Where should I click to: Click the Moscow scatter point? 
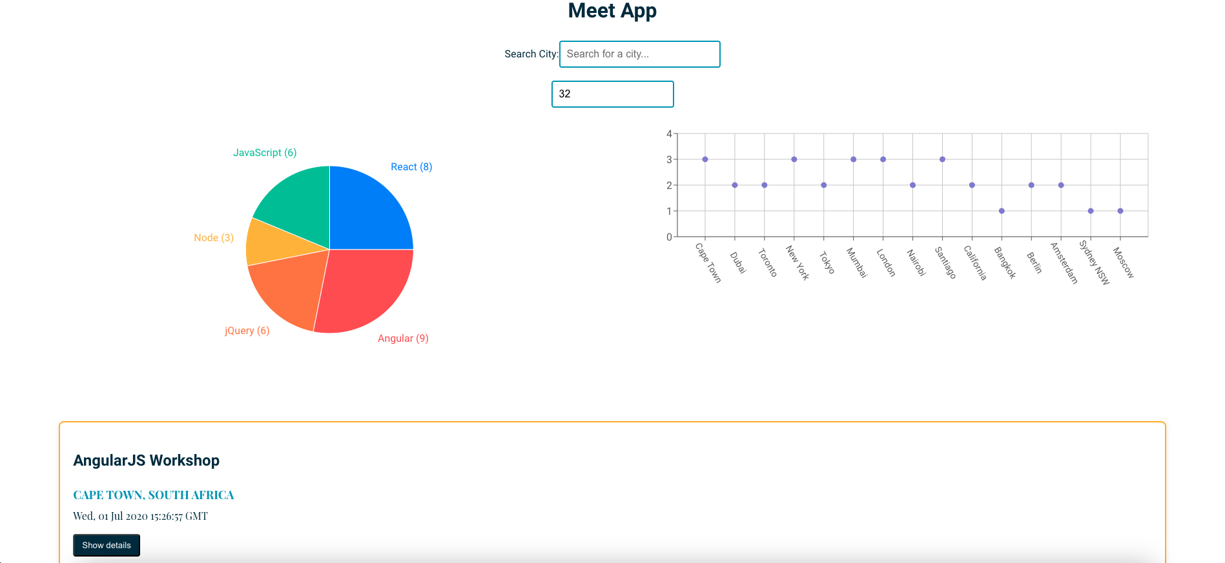[x=1120, y=211]
